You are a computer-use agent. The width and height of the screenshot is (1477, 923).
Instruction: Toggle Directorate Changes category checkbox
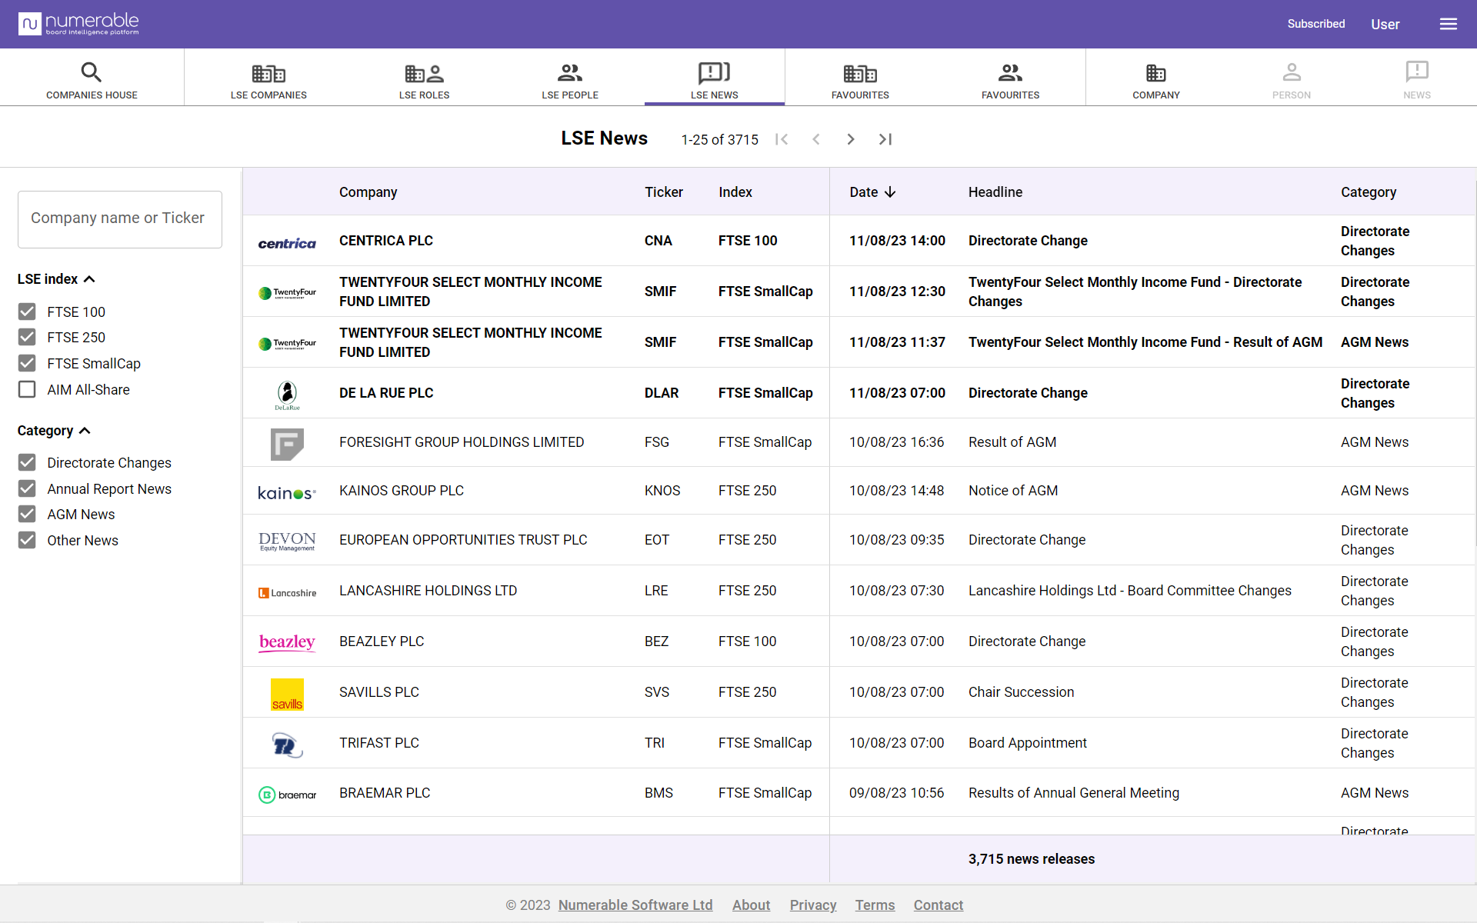point(27,462)
